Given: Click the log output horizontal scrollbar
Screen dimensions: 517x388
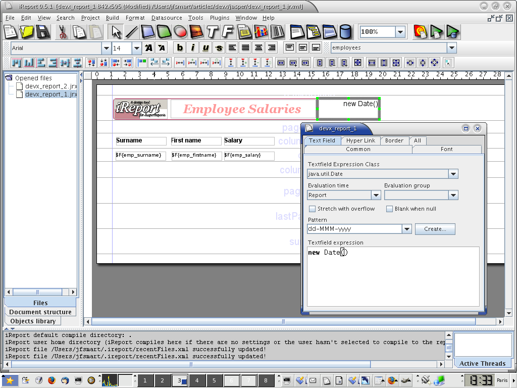Looking at the screenshot, I should click(x=190, y=364).
